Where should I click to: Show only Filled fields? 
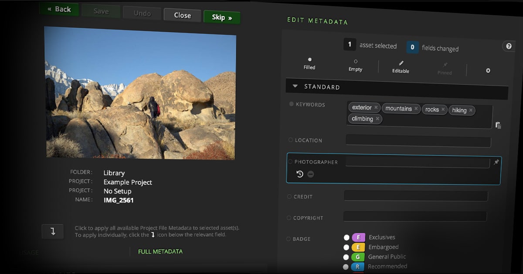tap(309, 60)
